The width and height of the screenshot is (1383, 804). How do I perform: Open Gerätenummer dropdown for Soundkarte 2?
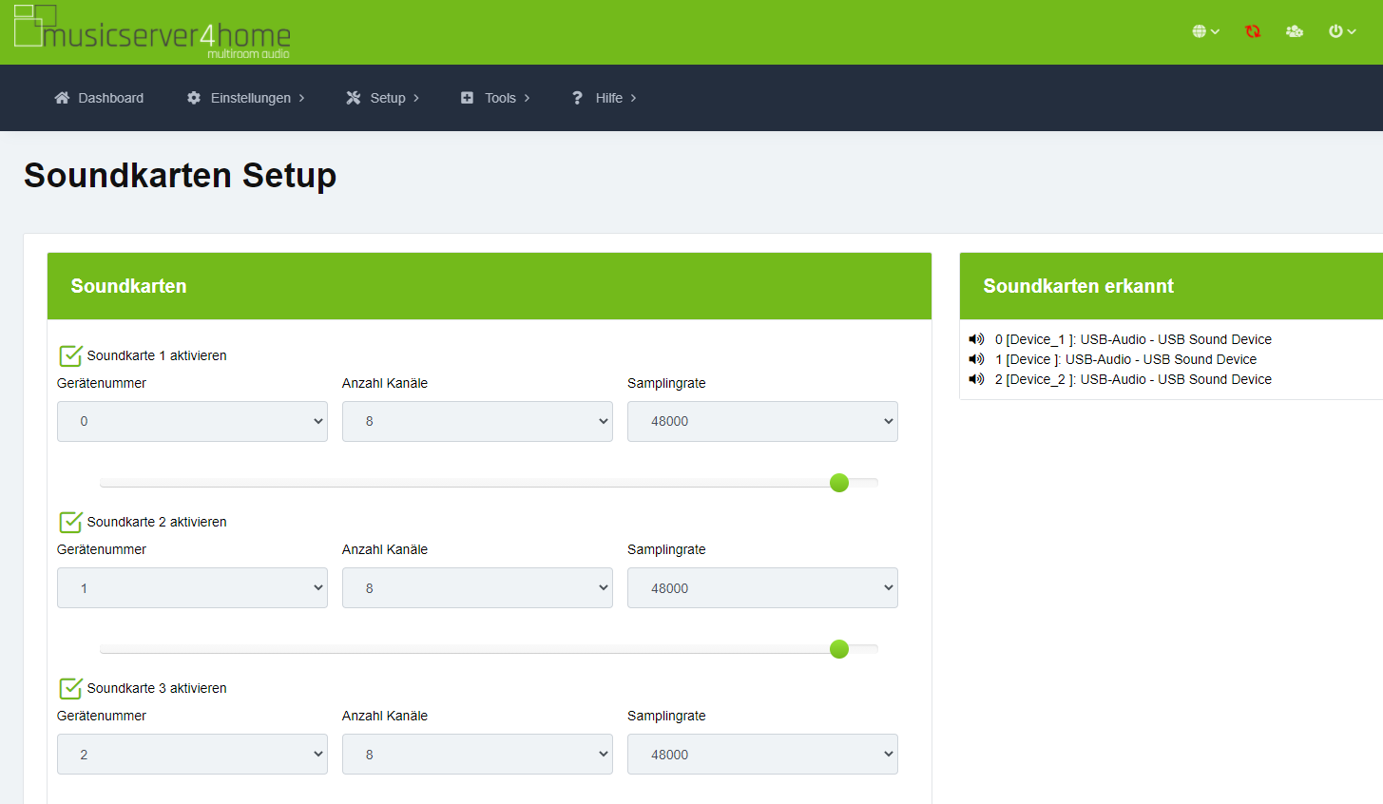[x=192, y=588]
